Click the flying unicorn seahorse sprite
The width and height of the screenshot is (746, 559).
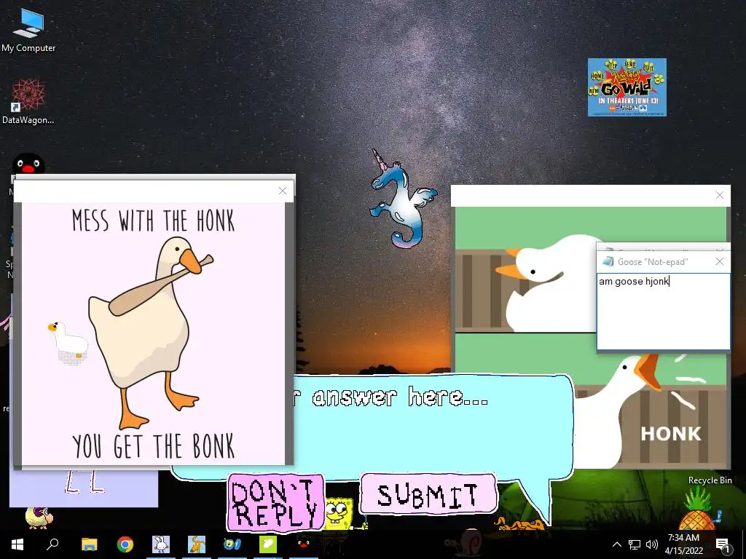pyautogui.click(x=402, y=199)
